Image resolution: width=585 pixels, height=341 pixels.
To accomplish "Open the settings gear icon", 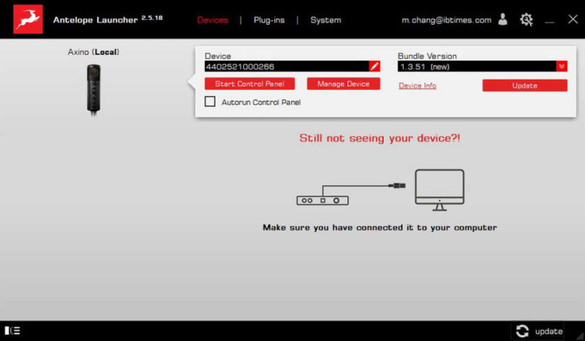I will [526, 19].
